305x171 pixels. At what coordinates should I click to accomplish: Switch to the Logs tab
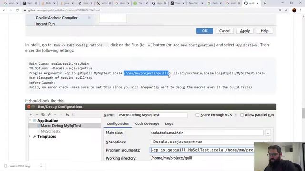[169, 123]
